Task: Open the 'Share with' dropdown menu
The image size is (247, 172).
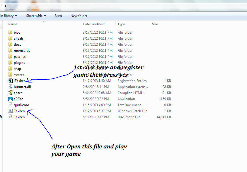Action: click(x=36, y=16)
